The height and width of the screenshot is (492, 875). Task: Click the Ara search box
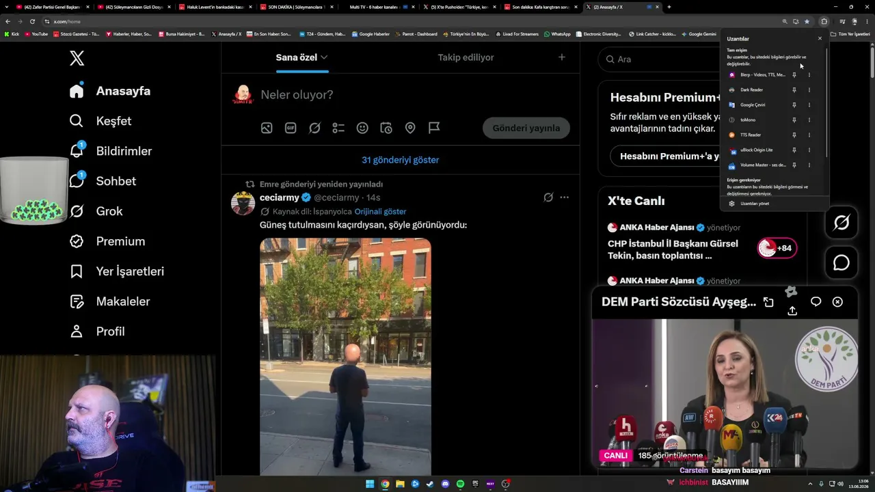[660, 59]
